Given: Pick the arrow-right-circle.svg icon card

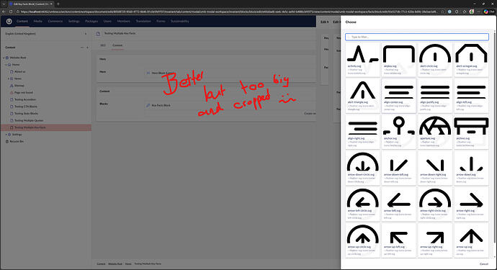Looking at the screenshot, I should pyautogui.click(x=435, y=204).
